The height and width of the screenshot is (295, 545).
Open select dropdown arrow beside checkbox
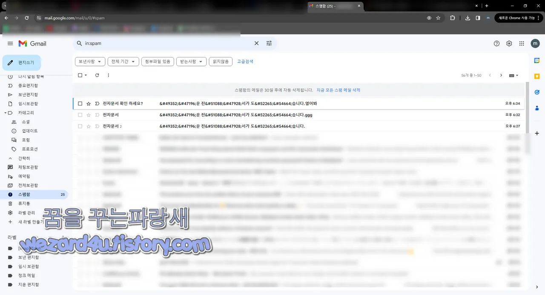[x=86, y=75]
